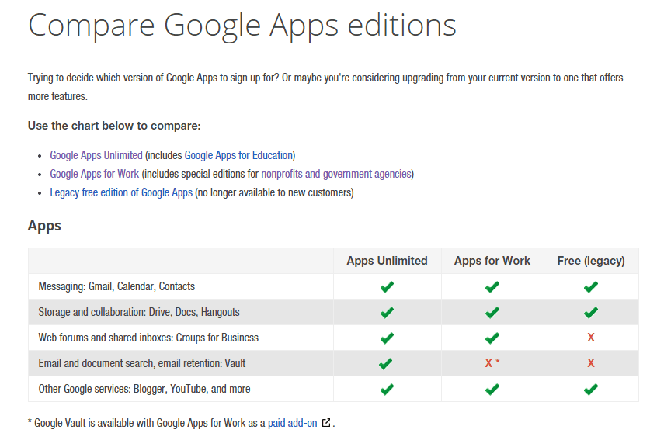This screenshot has width=650, height=440.
Task: Click the 'Apps' section heading
Action: click(x=44, y=227)
